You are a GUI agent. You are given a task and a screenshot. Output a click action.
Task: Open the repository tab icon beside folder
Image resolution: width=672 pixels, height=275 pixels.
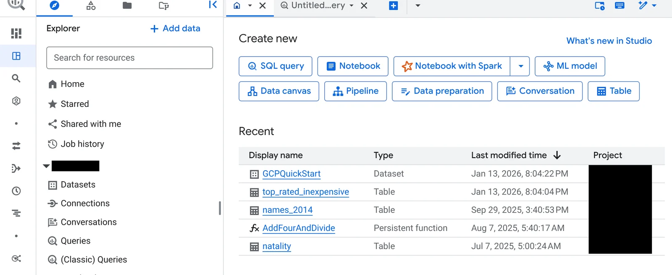click(164, 5)
